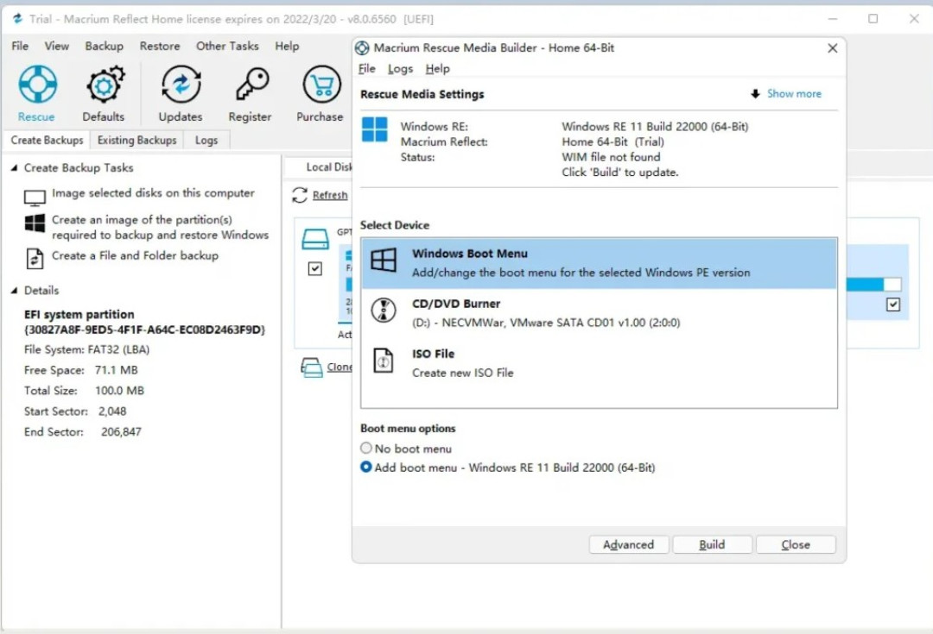Open the Defaults gear icon
The image size is (933, 634).
105,85
